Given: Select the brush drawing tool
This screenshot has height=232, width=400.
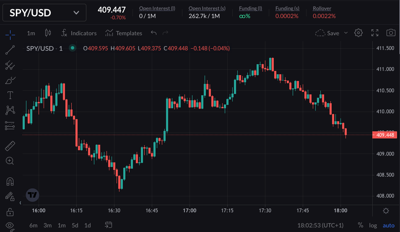Looking at the screenshot, I should click(x=10, y=81).
